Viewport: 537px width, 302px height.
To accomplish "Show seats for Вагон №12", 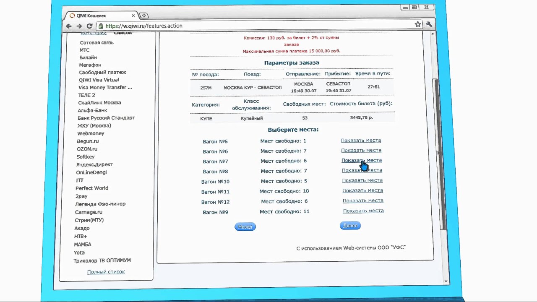I will pos(363,200).
